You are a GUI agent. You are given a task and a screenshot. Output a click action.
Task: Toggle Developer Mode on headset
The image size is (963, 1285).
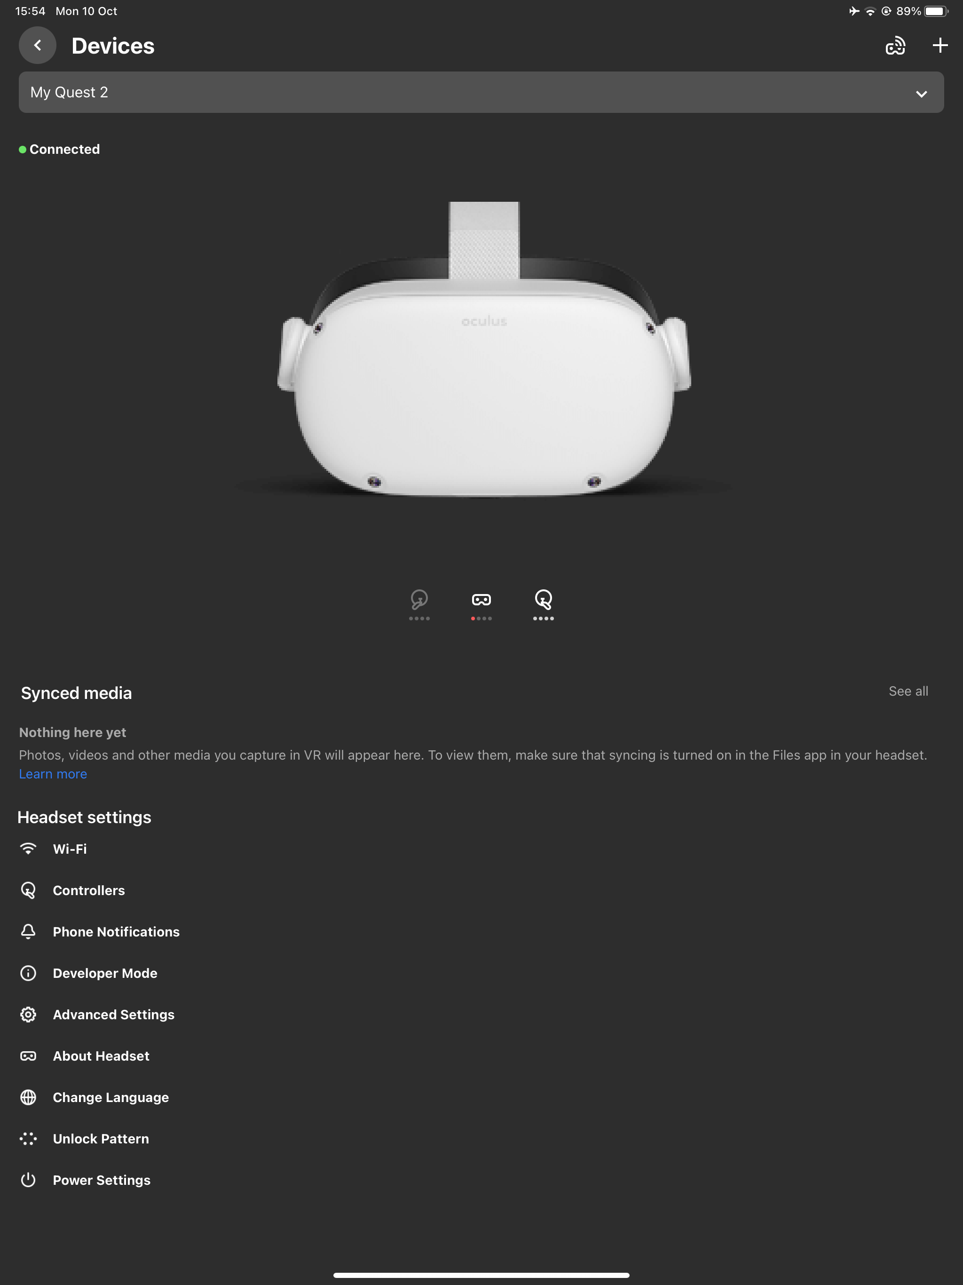[105, 973]
